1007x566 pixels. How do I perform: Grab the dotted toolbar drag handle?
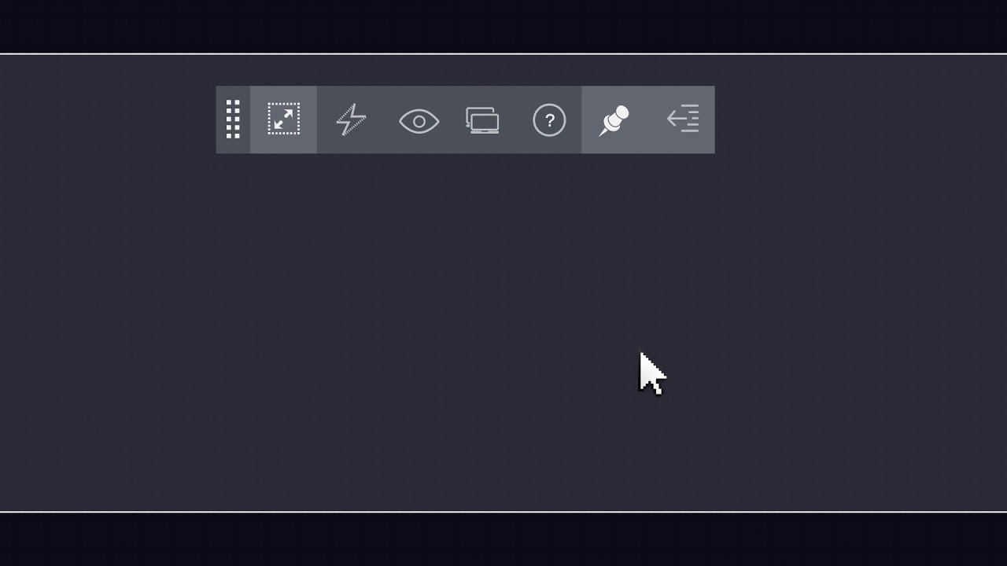pos(233,119)
